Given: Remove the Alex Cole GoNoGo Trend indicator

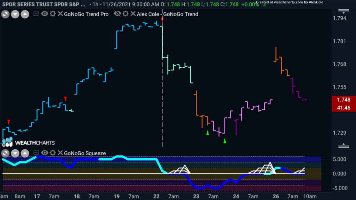Looking at the screenshot, I should point(133,14).
